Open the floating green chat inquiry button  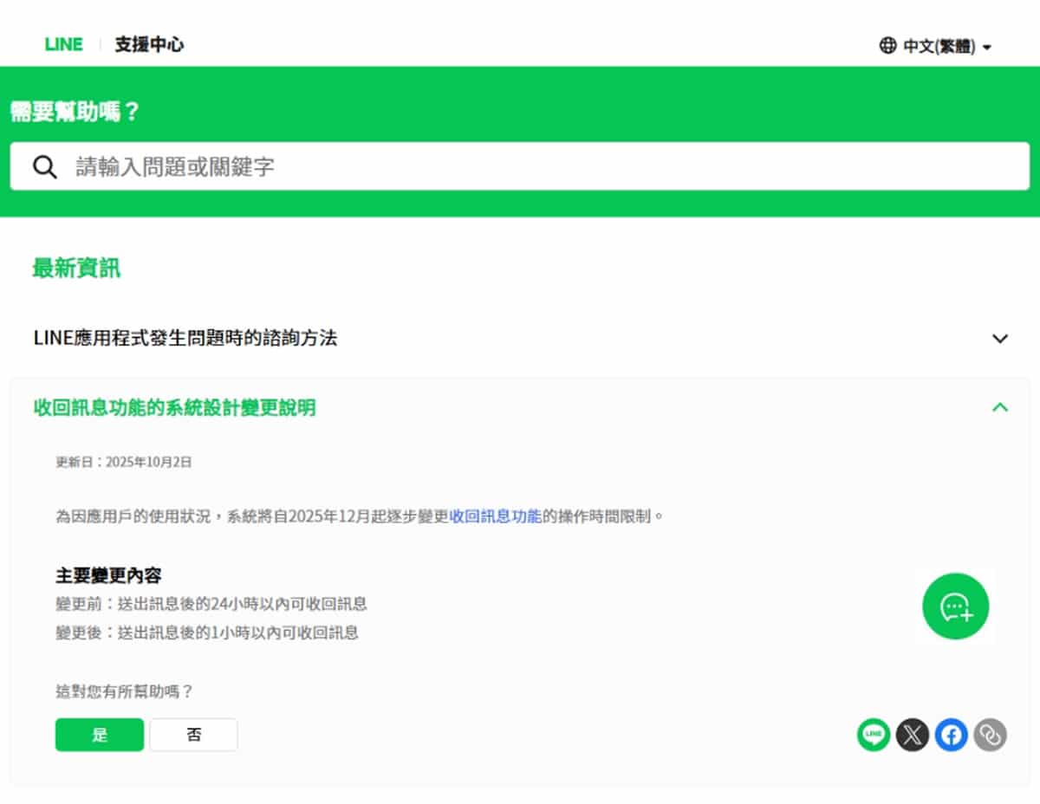[x=955, y=606]
